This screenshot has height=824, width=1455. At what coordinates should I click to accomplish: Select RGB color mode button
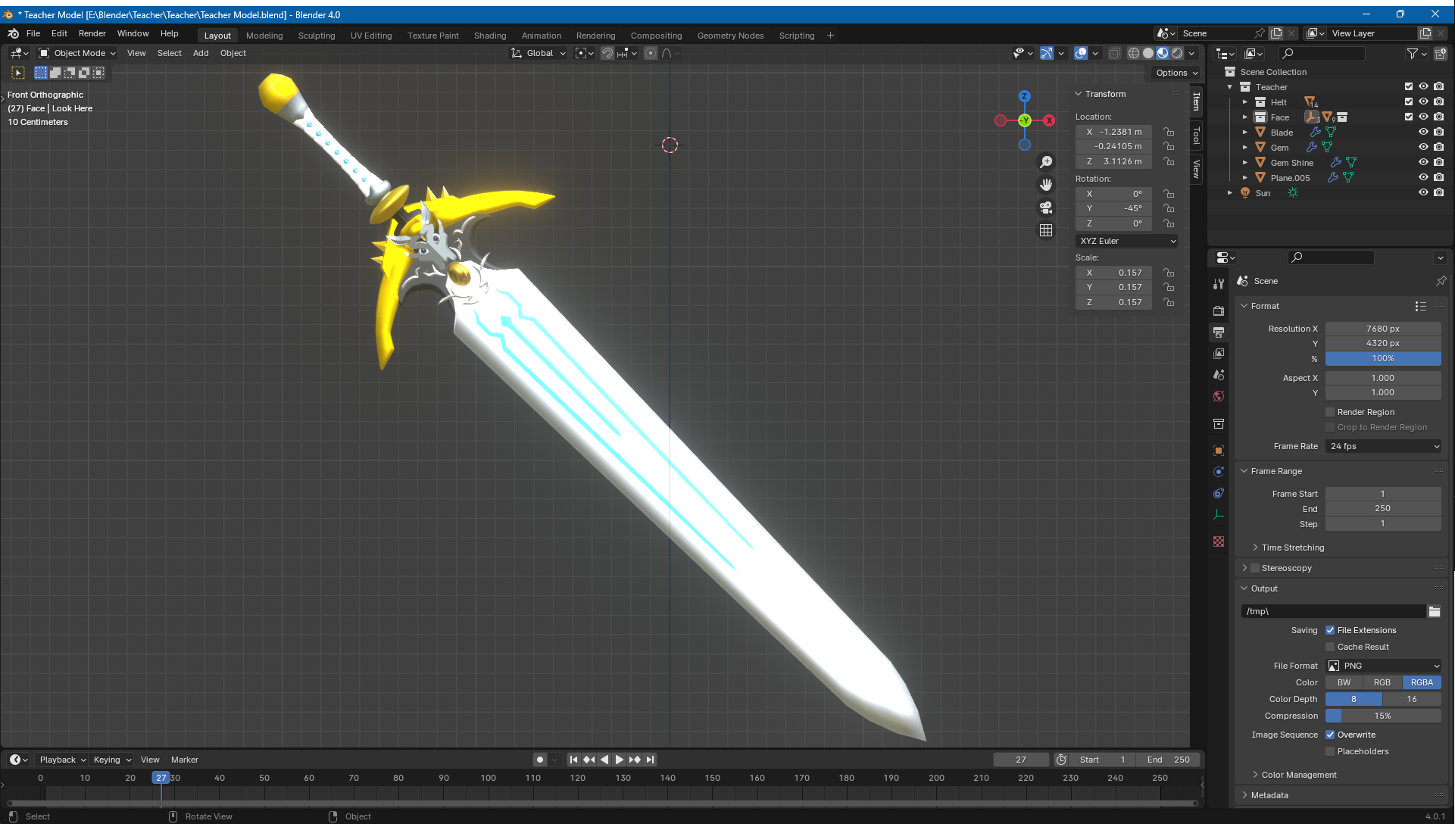tap(1382, 682)
